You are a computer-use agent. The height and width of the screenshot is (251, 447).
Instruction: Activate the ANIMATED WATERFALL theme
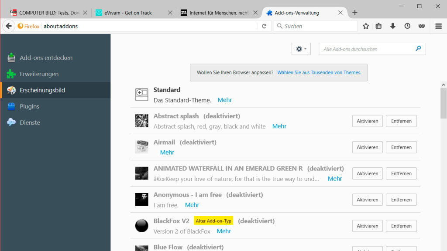(x=368, y=173)
